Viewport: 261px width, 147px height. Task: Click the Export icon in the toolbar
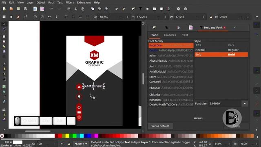[x=42, y=9]
